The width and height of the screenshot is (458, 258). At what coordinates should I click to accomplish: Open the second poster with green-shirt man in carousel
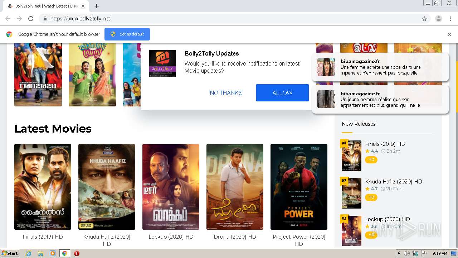(92, 75)
